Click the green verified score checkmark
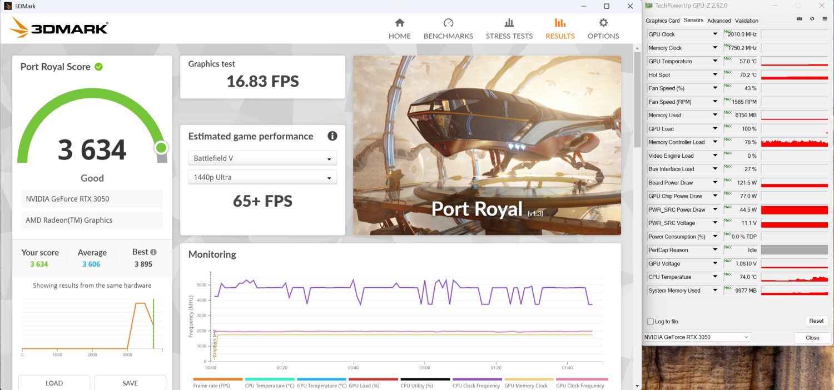834x390 pixels. 98,67
